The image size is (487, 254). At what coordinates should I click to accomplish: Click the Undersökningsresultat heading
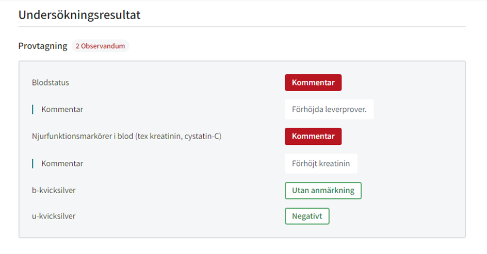pos(79,15)
